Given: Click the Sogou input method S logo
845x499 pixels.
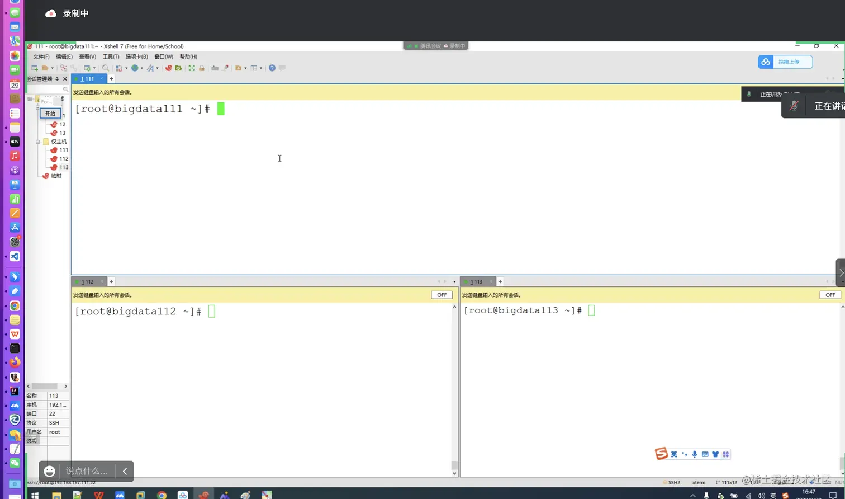Looking at the screenshot, I should point(661,454).
